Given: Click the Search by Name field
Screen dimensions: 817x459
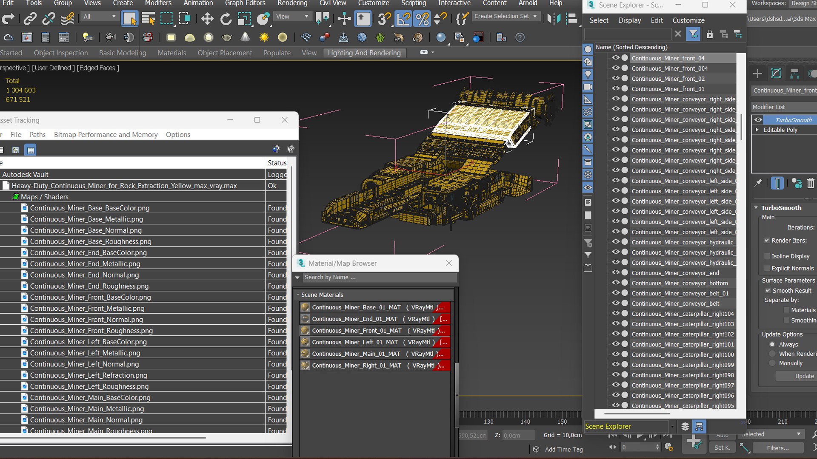Looking at the screenshot, I should click(380, 277).
